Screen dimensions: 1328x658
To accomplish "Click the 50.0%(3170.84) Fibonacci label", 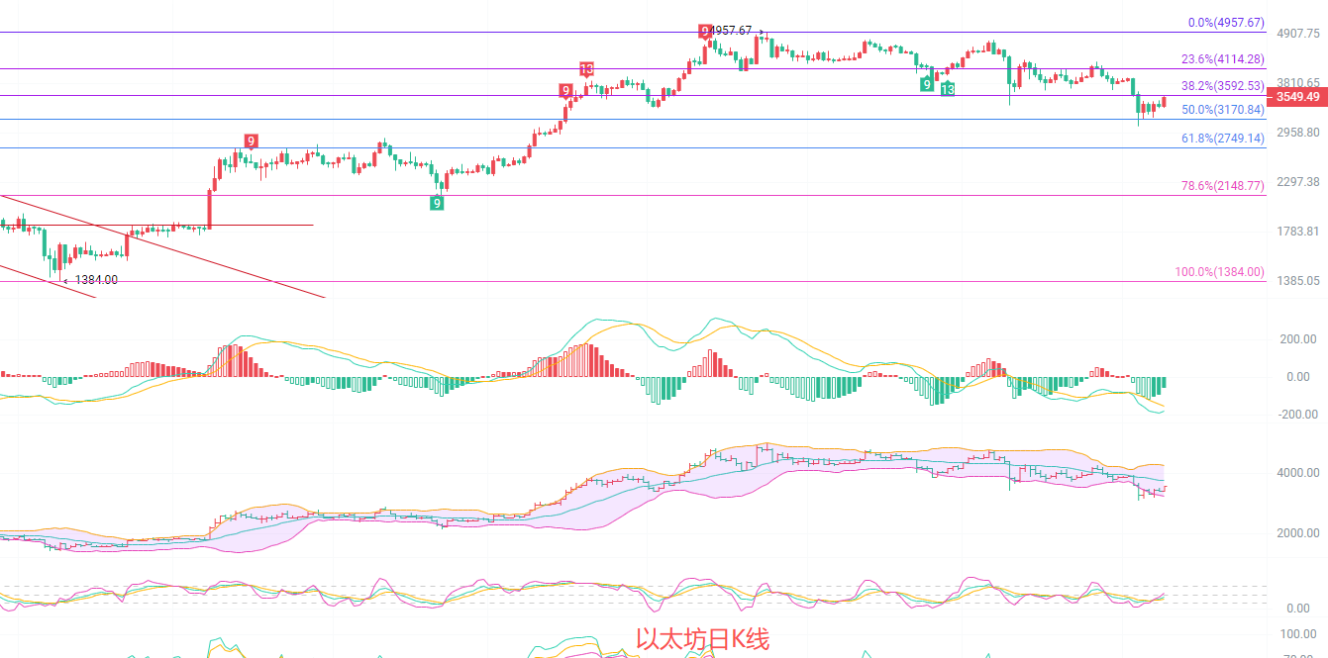I will coord(1222,110).
